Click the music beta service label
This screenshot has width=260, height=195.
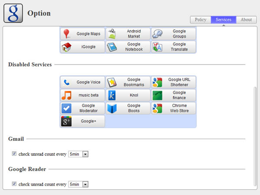(x=88, y=95)
